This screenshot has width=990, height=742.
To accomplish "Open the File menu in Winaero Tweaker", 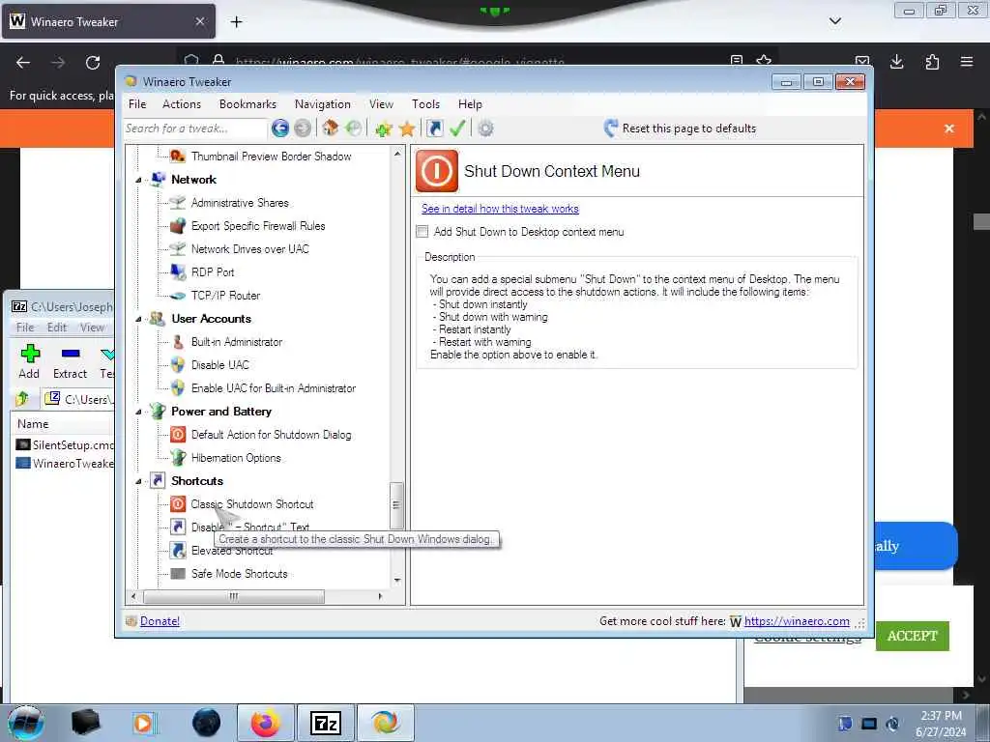I will pos(137,104).
